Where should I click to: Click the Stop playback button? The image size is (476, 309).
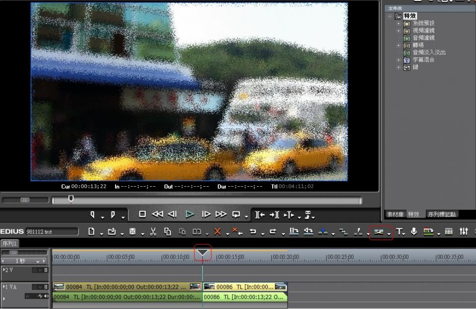tap(142, 214)
